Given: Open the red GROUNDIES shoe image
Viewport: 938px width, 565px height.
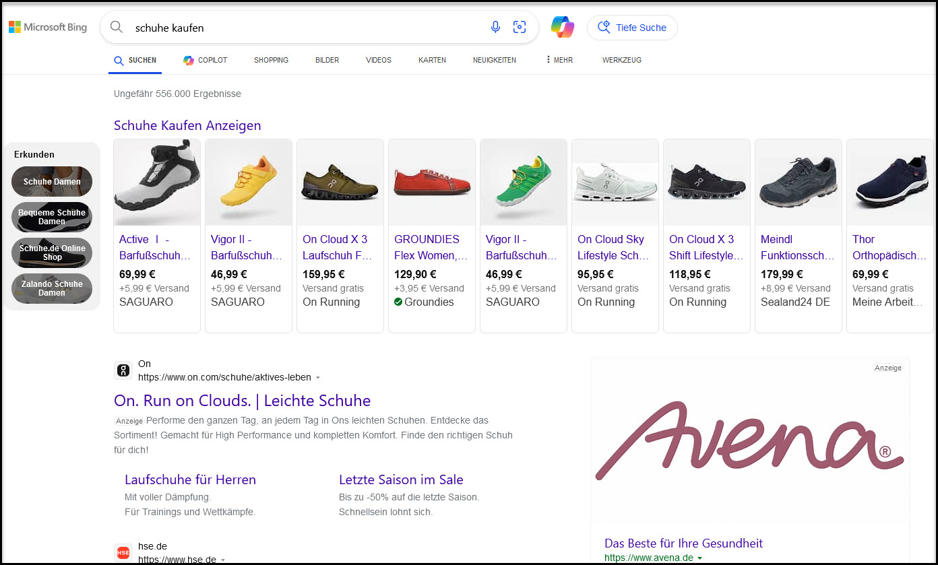Looking at the screenshot, I should point(432,182).
